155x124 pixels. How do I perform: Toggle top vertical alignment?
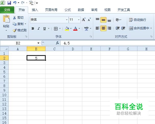98,20
